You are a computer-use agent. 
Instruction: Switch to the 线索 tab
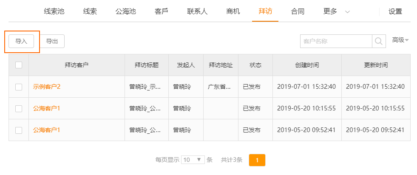click(x=90, y=11)
